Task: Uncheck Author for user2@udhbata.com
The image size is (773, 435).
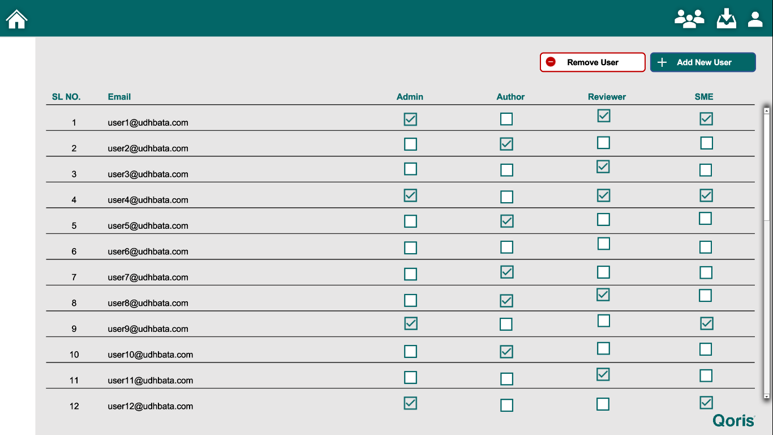Action: tap(506, 144)
